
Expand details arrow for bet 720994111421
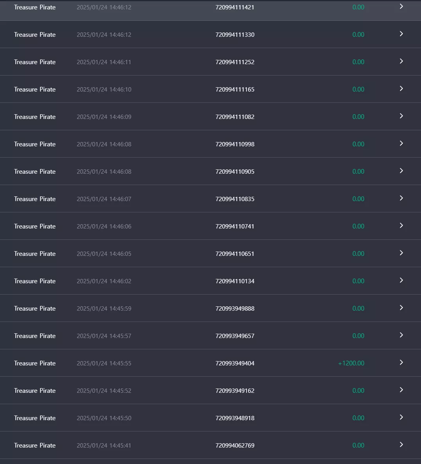(401, 7)
